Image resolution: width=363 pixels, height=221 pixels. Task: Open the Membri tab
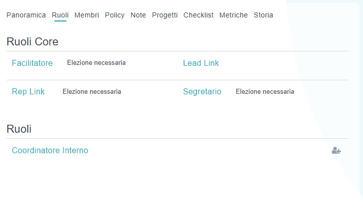(x=87, y=15)
